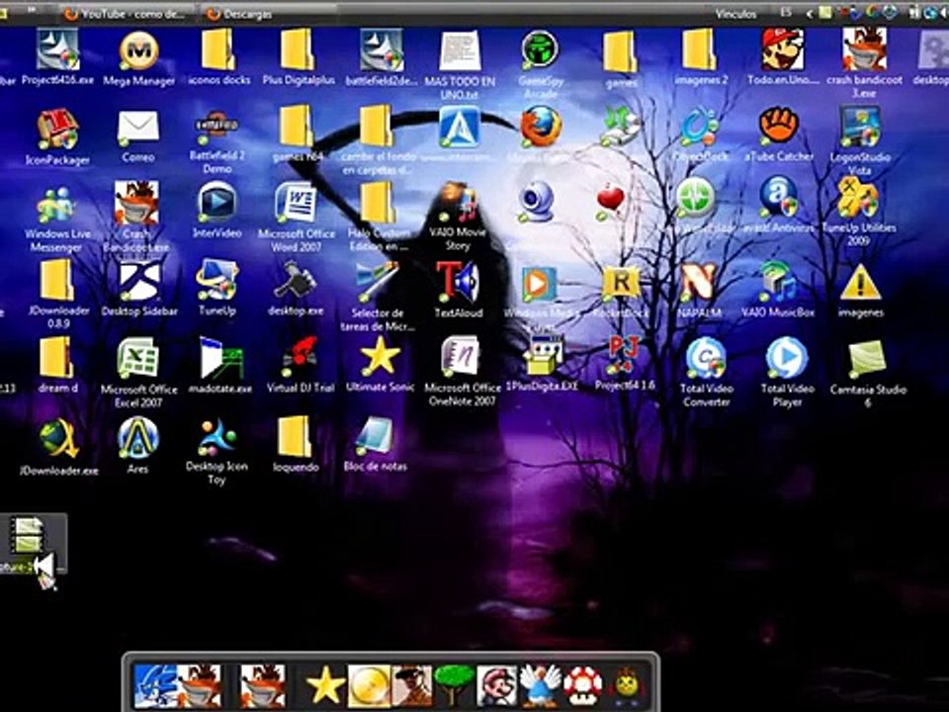Open madotate.exe icon
This screenshot has height=712, width=949.
220,358
